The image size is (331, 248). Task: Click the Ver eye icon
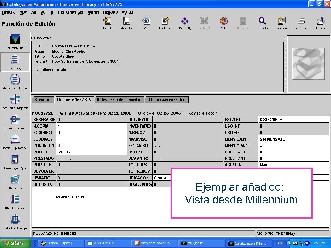point(146,23)
